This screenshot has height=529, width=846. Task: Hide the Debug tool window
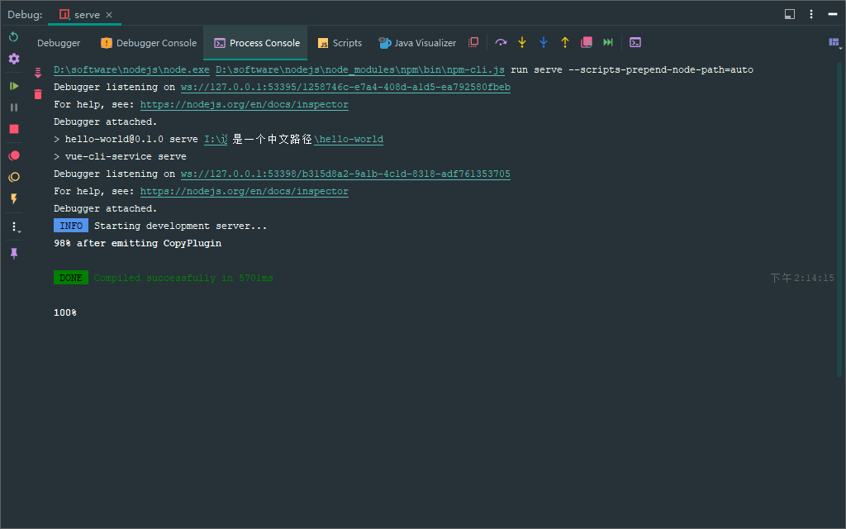[833, 15]
